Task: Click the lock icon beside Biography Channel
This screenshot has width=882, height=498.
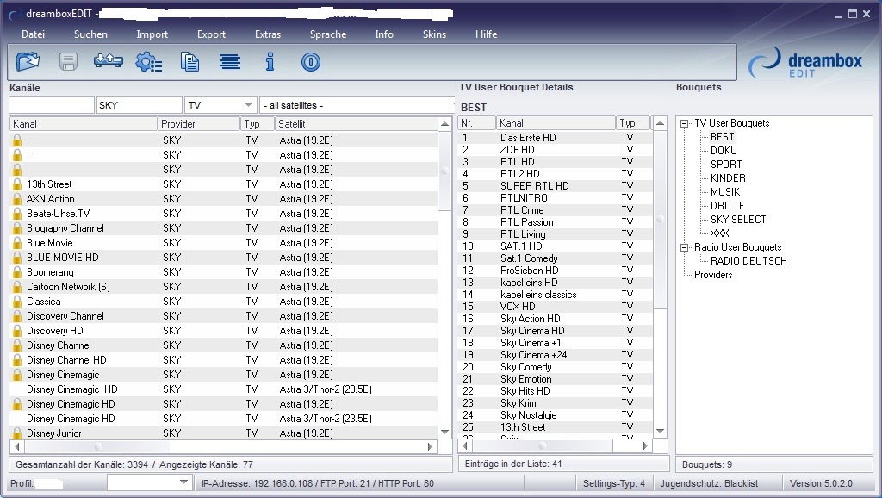Action: [x=17, y=228]
